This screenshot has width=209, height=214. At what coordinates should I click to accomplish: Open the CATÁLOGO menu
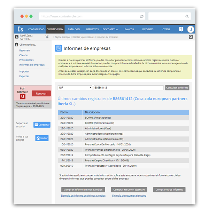click(74, 29)
